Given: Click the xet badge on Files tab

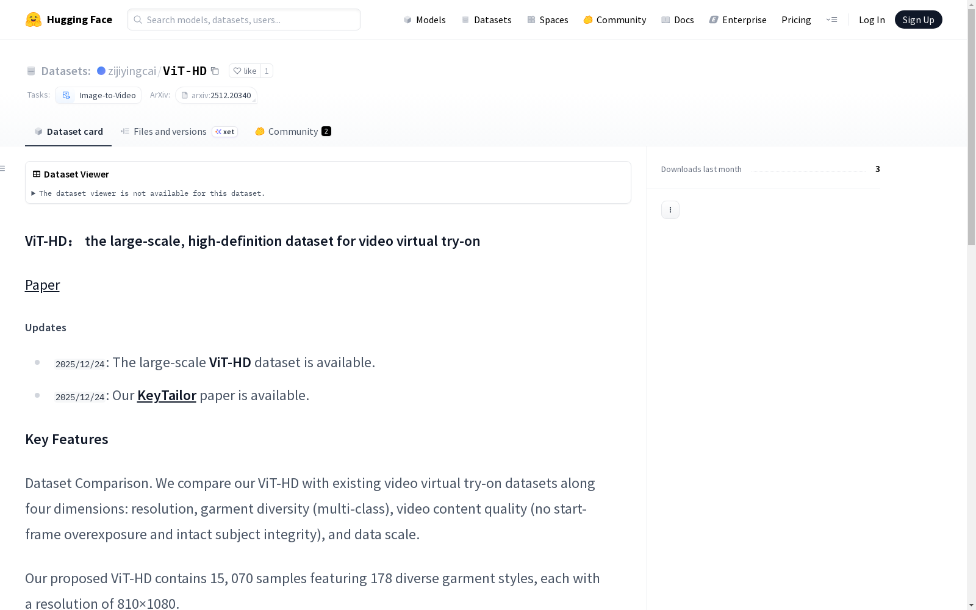Looking at the screenshot, I should pyautogui.click(x=225, y=132).
